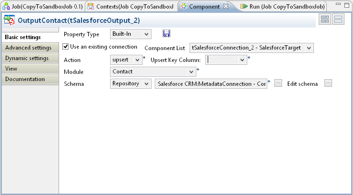Close the Component tab with its X icon
Viewport: 353px width, 195px height.
click(x=226, y=7)
